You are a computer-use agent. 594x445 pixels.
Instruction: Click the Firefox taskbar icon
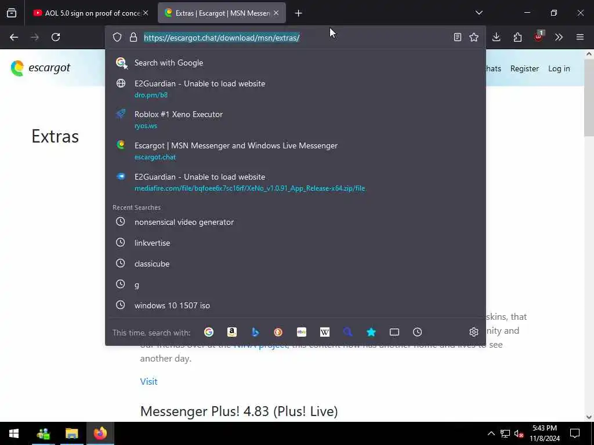[100, 433]
